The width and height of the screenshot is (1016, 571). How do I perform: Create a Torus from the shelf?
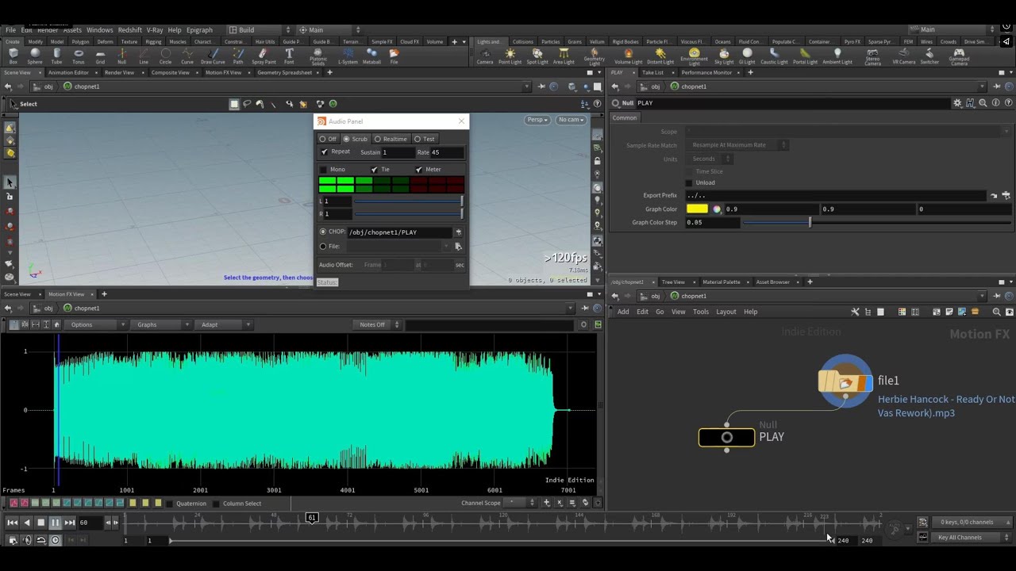78,56
